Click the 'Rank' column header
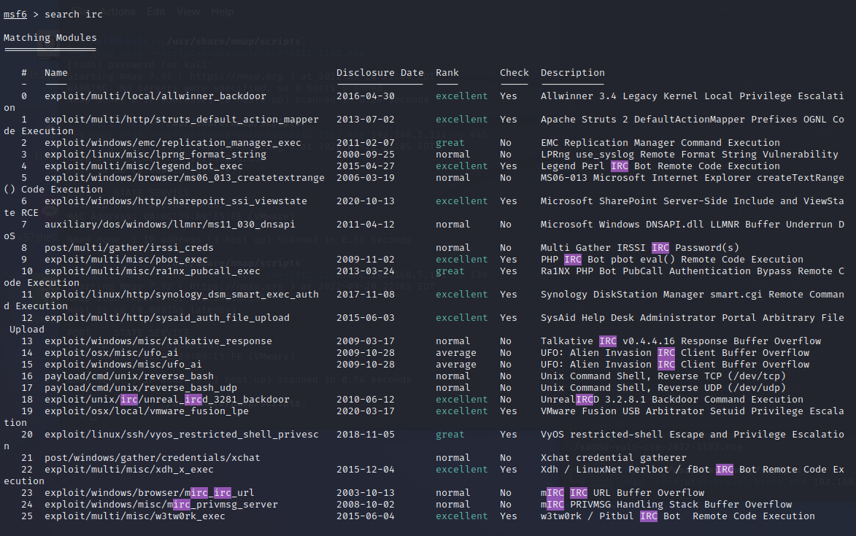This screenshot has height=536, width=856. point(447,72)
